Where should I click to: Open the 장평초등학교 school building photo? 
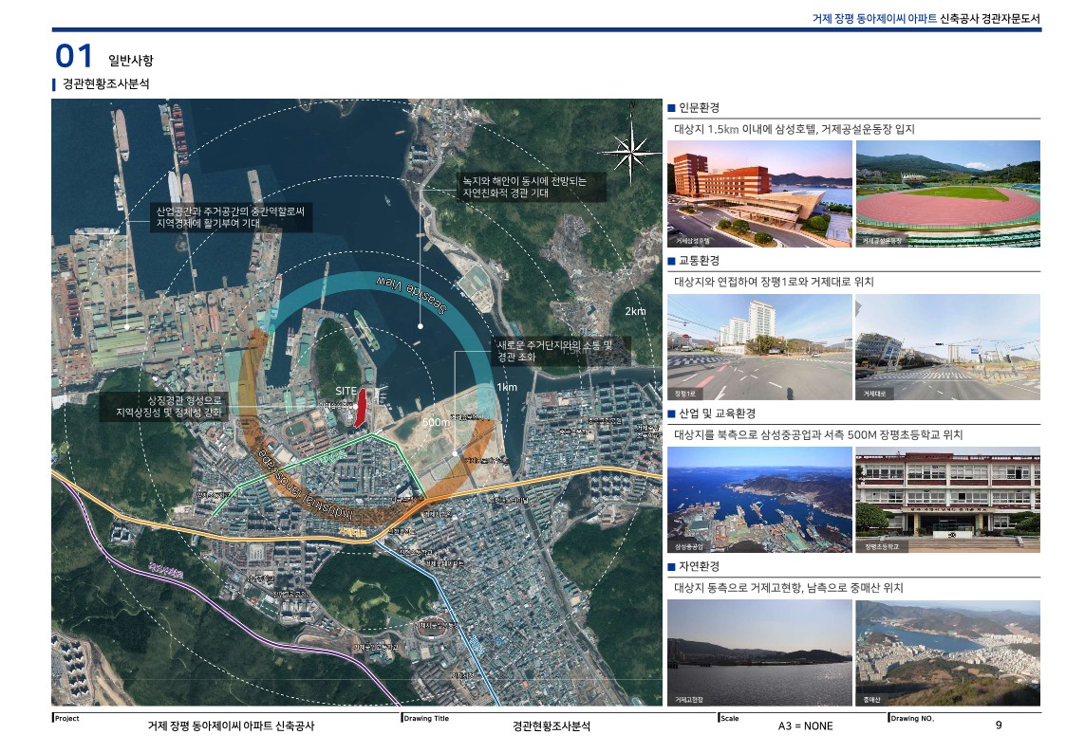(x=947, y=499)
